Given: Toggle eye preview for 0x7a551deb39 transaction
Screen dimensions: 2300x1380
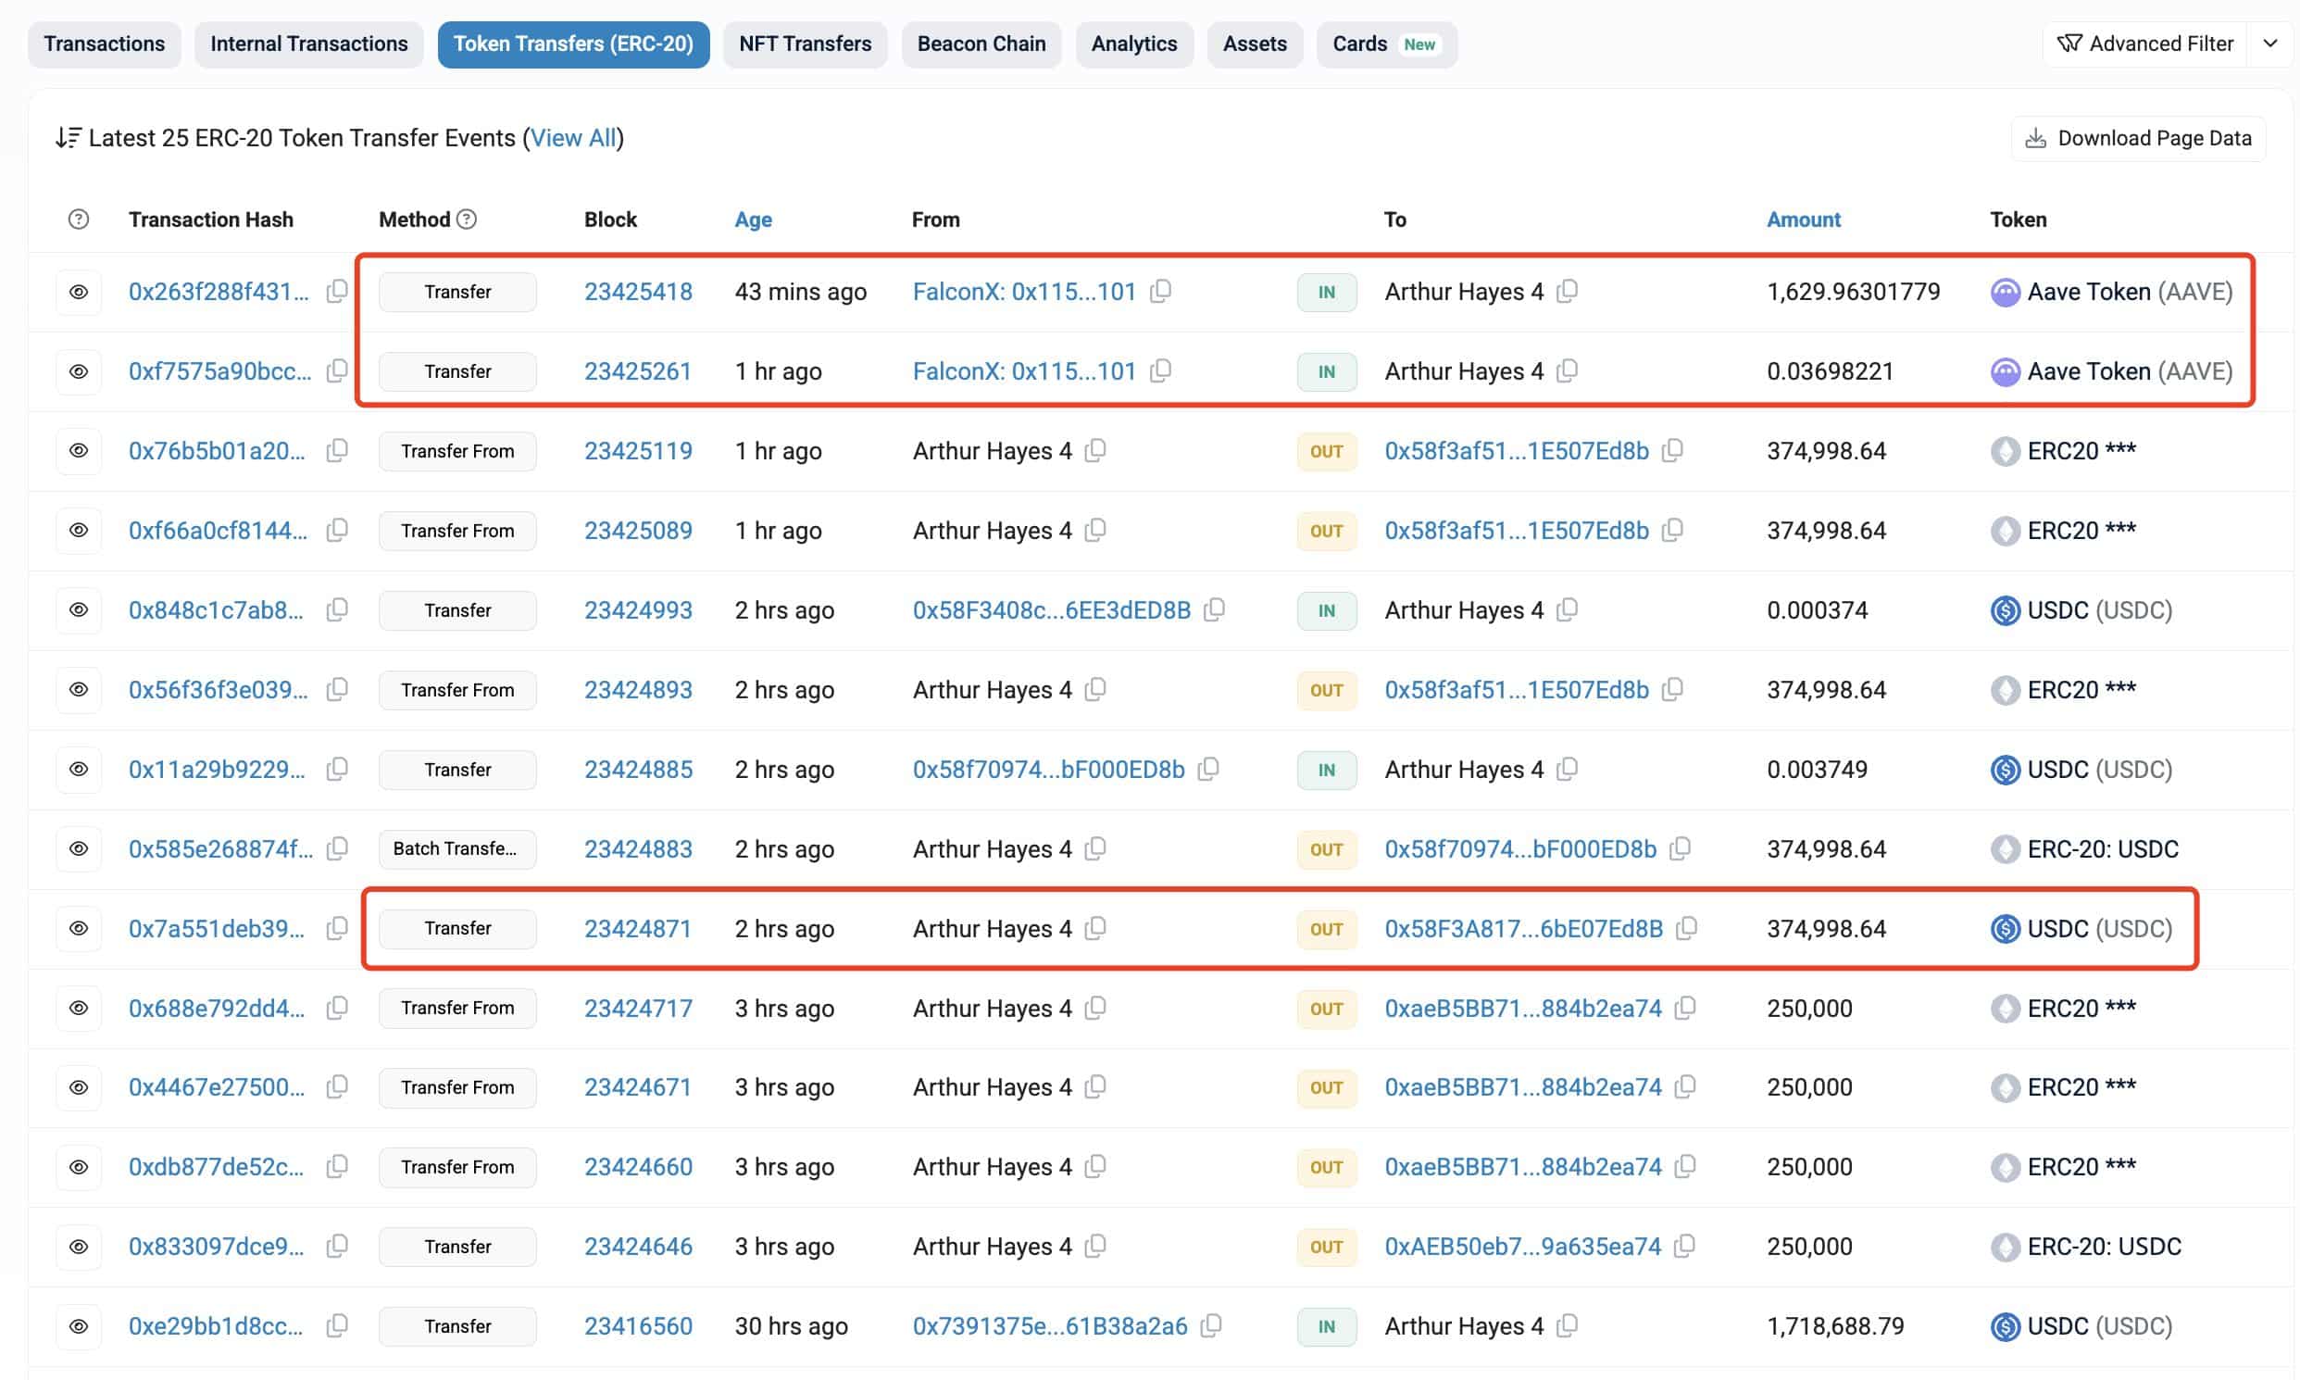Looking at the screenshot, I should [x=79, y=928].
